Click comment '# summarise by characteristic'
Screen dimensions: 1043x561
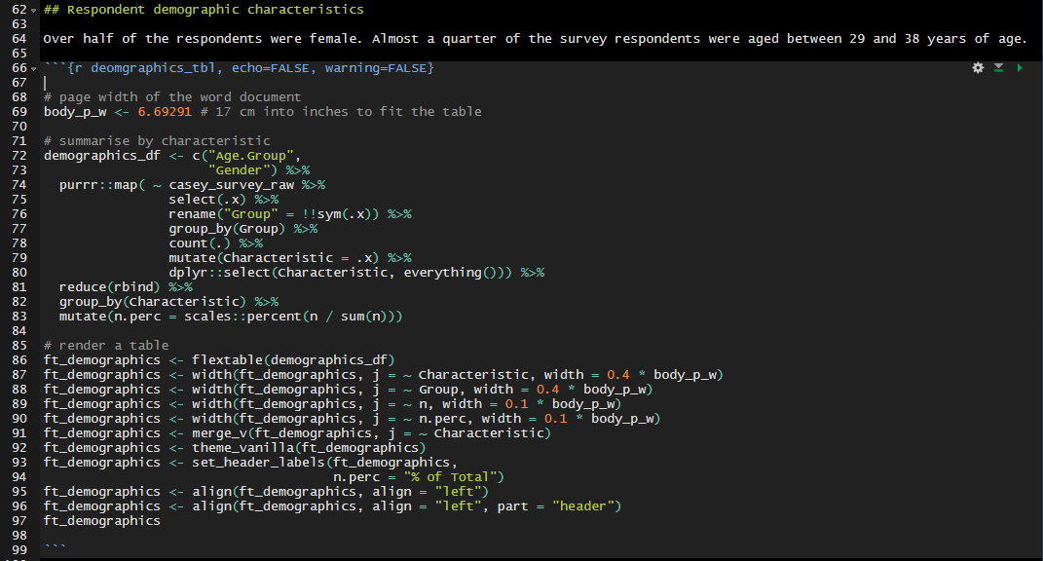(157, 141)
